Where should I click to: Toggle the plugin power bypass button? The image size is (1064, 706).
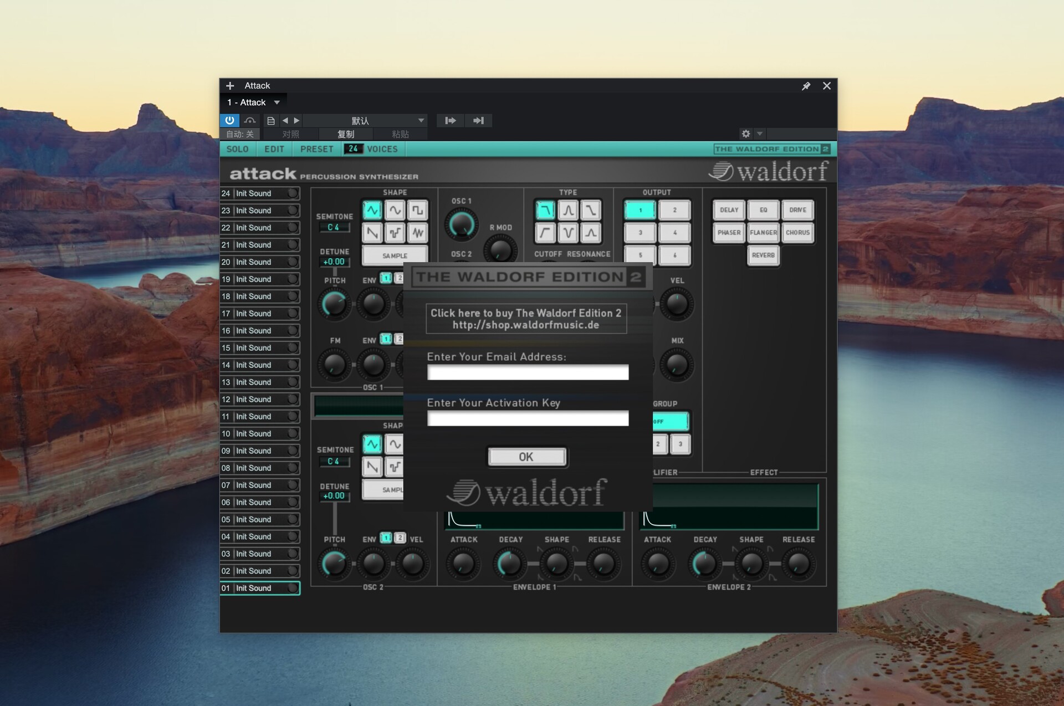(x=229, y=120)
